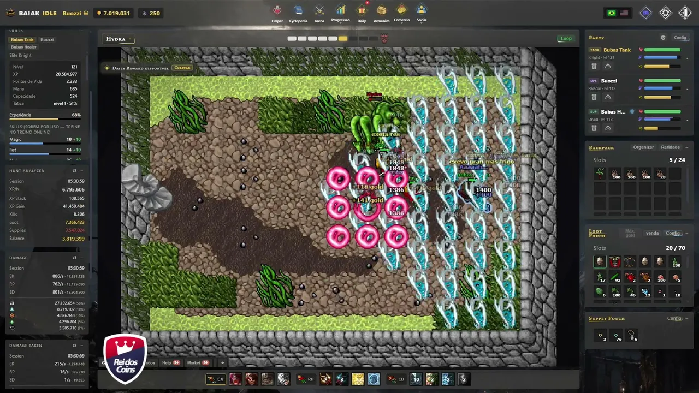Viewport: 699px width, 393px height.
Task: Use the RP skill showing 3
Action: coord(341,379)
